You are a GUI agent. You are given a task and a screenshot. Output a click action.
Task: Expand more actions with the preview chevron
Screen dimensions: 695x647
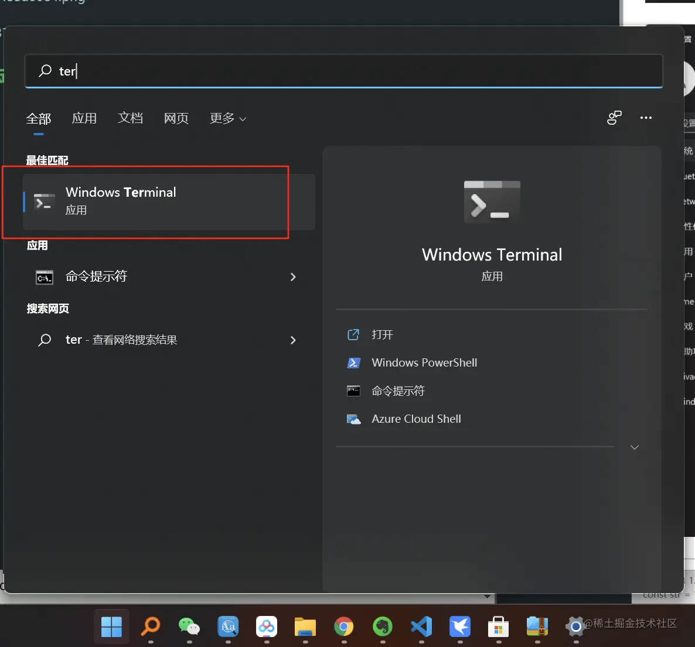(x=634, y=447)
